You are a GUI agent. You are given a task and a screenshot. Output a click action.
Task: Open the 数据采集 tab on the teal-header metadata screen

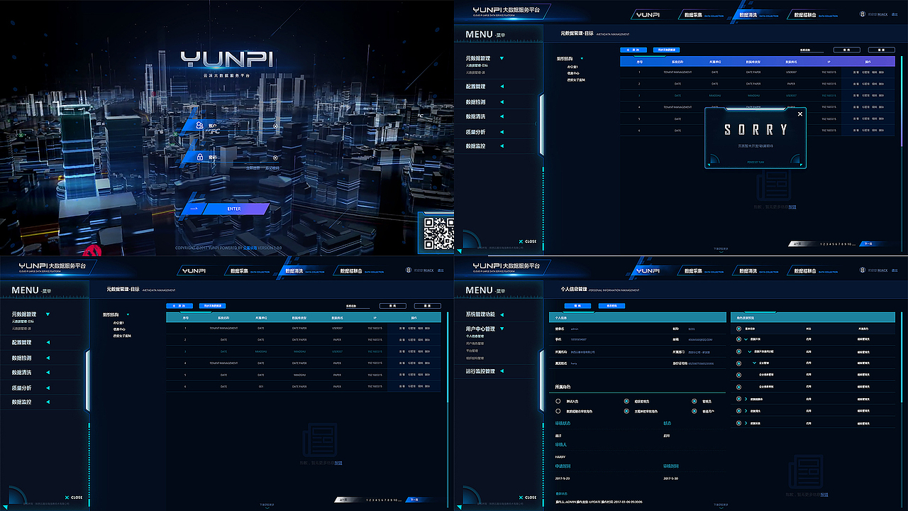[249, 271]
